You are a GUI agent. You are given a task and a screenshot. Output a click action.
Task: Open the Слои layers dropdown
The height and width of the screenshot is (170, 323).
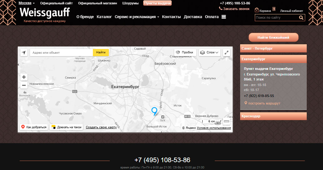209,52
